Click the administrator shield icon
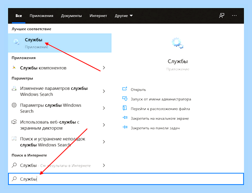 pyautogui.click(x=125, y=98)
